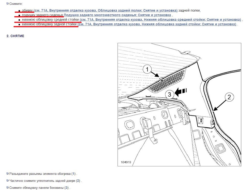Click the circled callout 1 in the diagram

tap(147, 69)
